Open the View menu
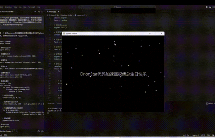Viewport: 215px width, 138px height. [15, 7]
